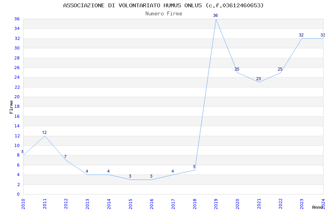Select the 2022 year tick label
Image resolution: width=327 pixels, height=211 pixels.
point(280,204)
